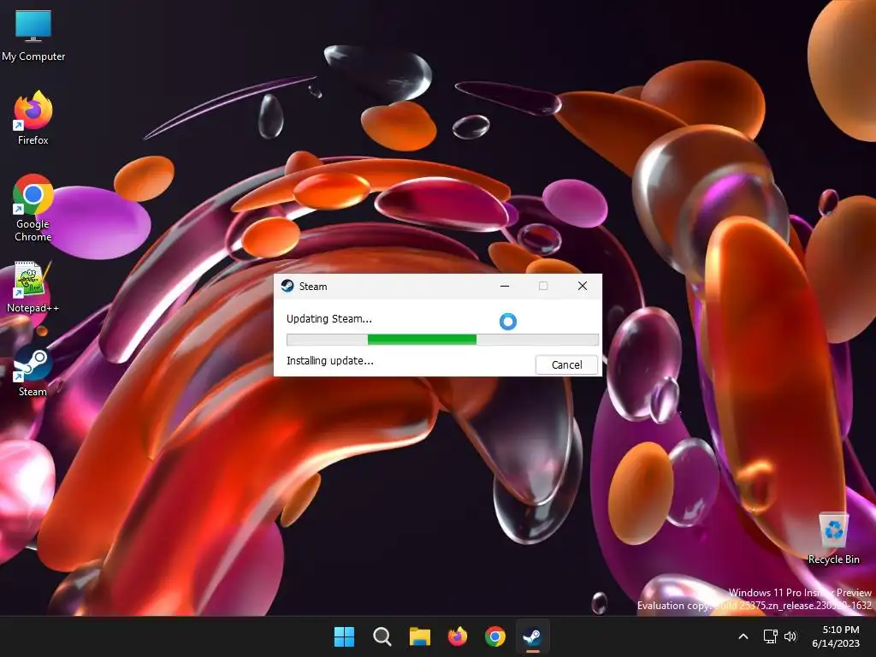
Task: Select the Steam desktop shortcut
Action: click(x=33, y=371)
